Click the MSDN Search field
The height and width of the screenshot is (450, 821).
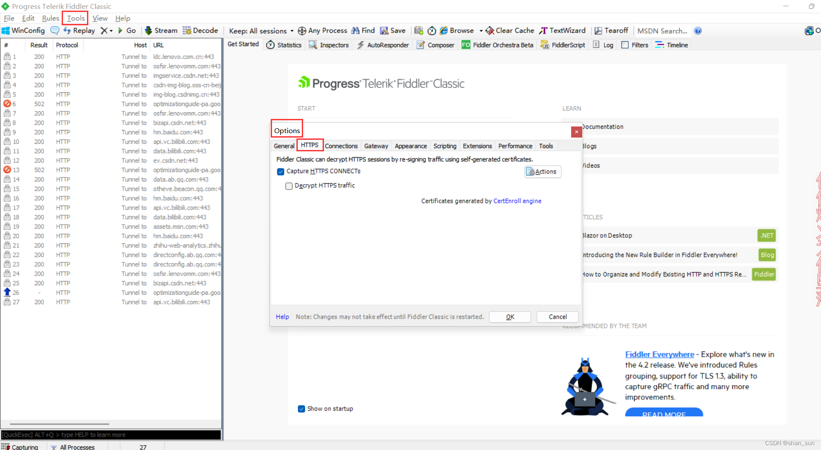click(x=662, y=31)
